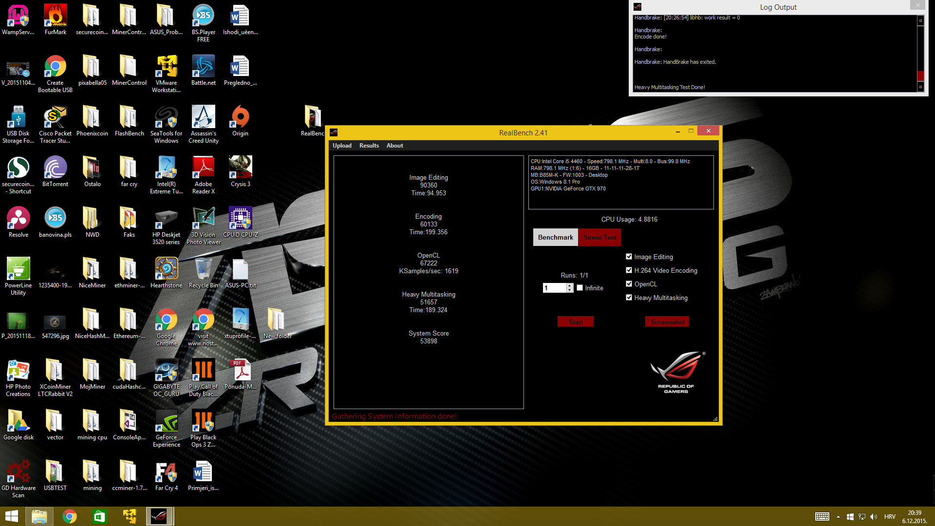Viewport: 935px width, 526px height.
Task: Select the Intel Extreme Tuning shortcut
Action: tap(166, 175)
